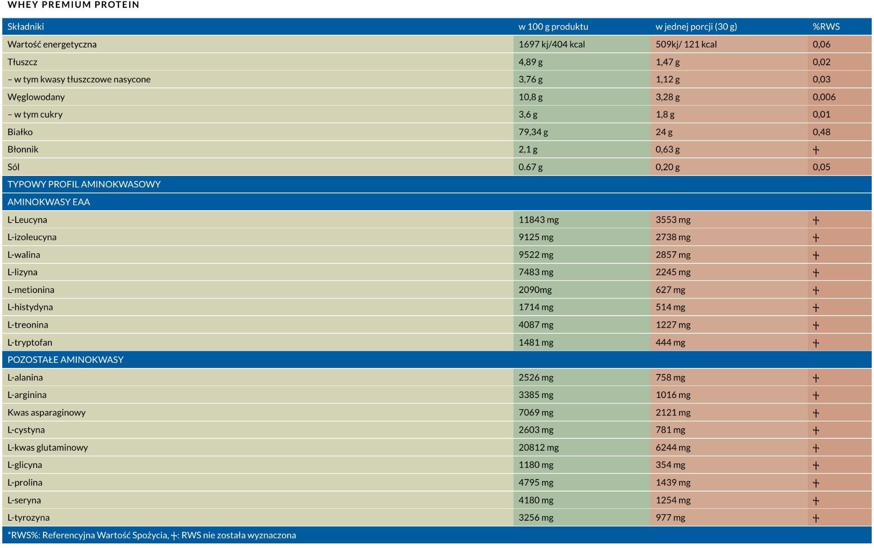Image resolution: width=874 pixels, height=548 pixels.
Task: Click the 24 g protein per portion value
Action: click(664, 132)
